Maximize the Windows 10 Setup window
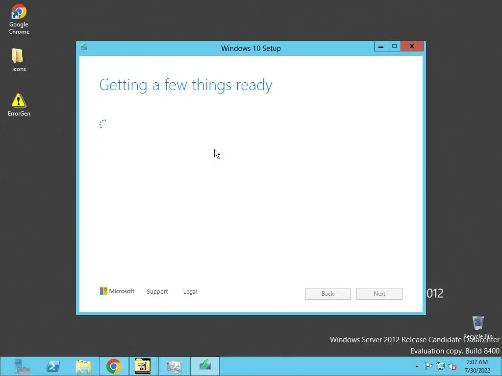 395,47
